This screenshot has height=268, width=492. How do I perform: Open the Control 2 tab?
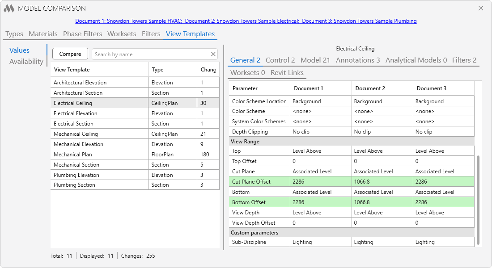click(280, 60)
